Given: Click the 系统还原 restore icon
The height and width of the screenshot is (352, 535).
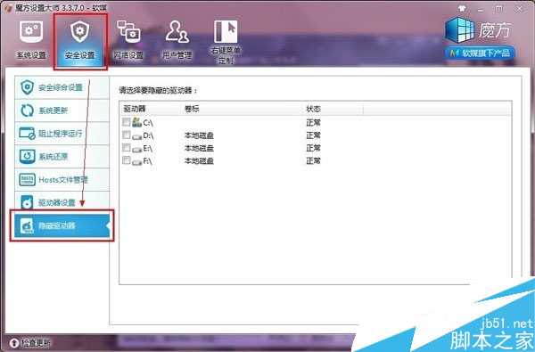Looking at the screenshot, I should tap(27, 156).
